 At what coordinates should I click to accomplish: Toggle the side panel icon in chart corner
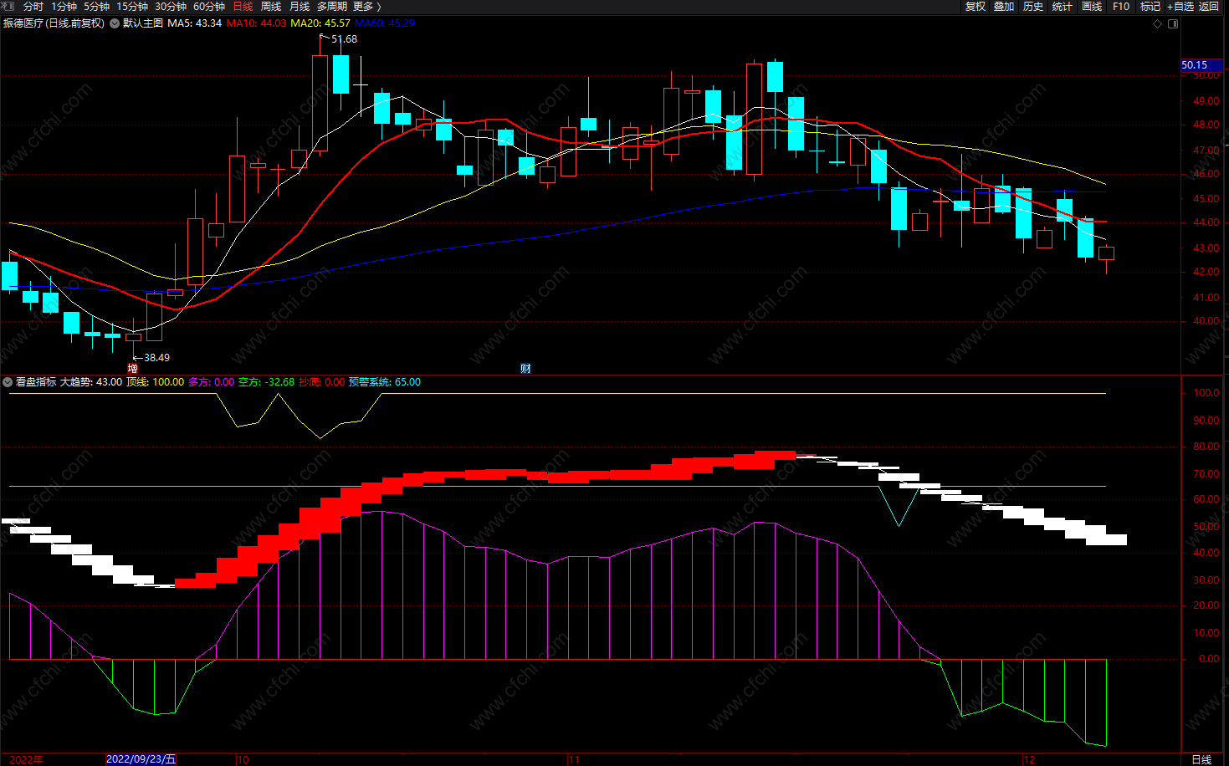[x=1173, y=23]
